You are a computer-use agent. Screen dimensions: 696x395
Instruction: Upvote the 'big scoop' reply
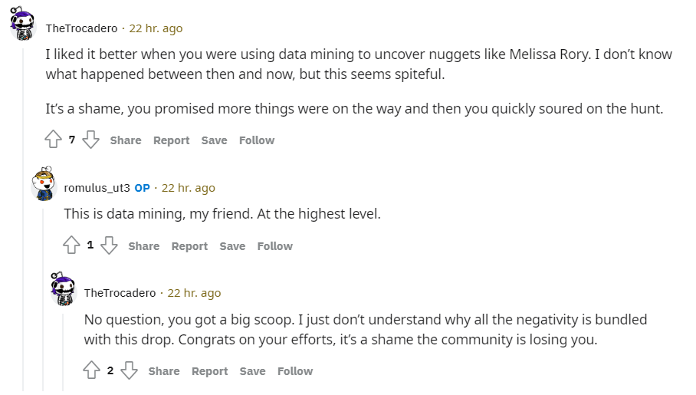tap(92, 370)
